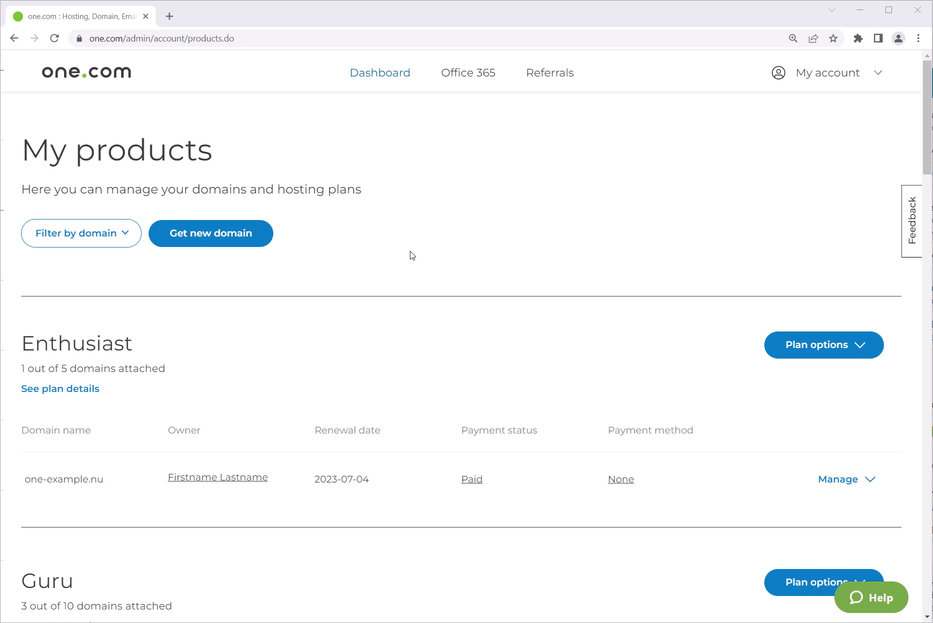The height and width of the screenshot is (623, 933).
Task: Open the Help chat bubble
Action: coord(871,597)
